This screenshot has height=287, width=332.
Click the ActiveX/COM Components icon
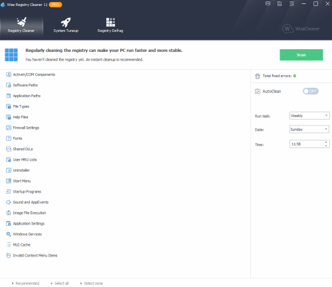tap(9, 74)
